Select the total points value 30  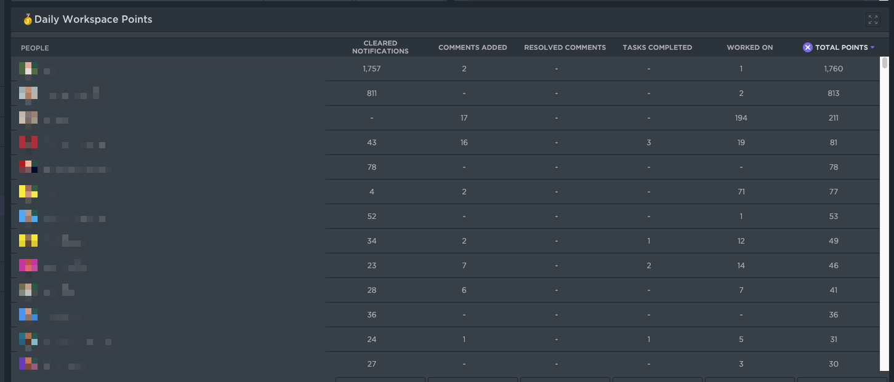834,364
